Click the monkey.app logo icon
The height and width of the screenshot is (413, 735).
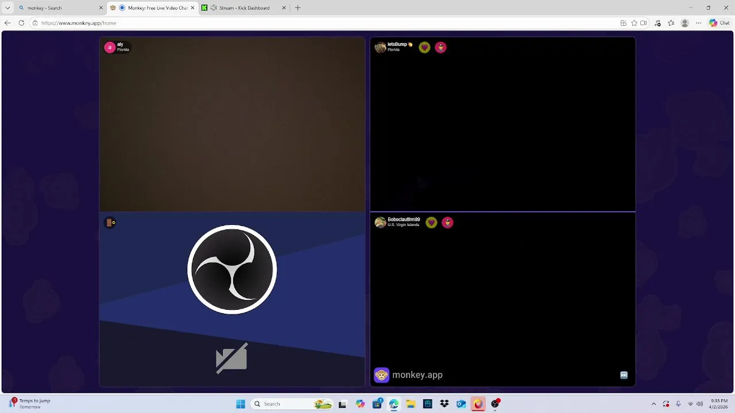[381, 375]
